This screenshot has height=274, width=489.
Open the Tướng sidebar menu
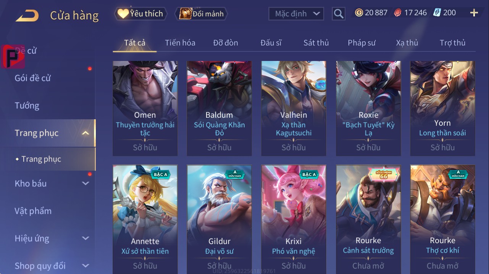tap(27, 106)
